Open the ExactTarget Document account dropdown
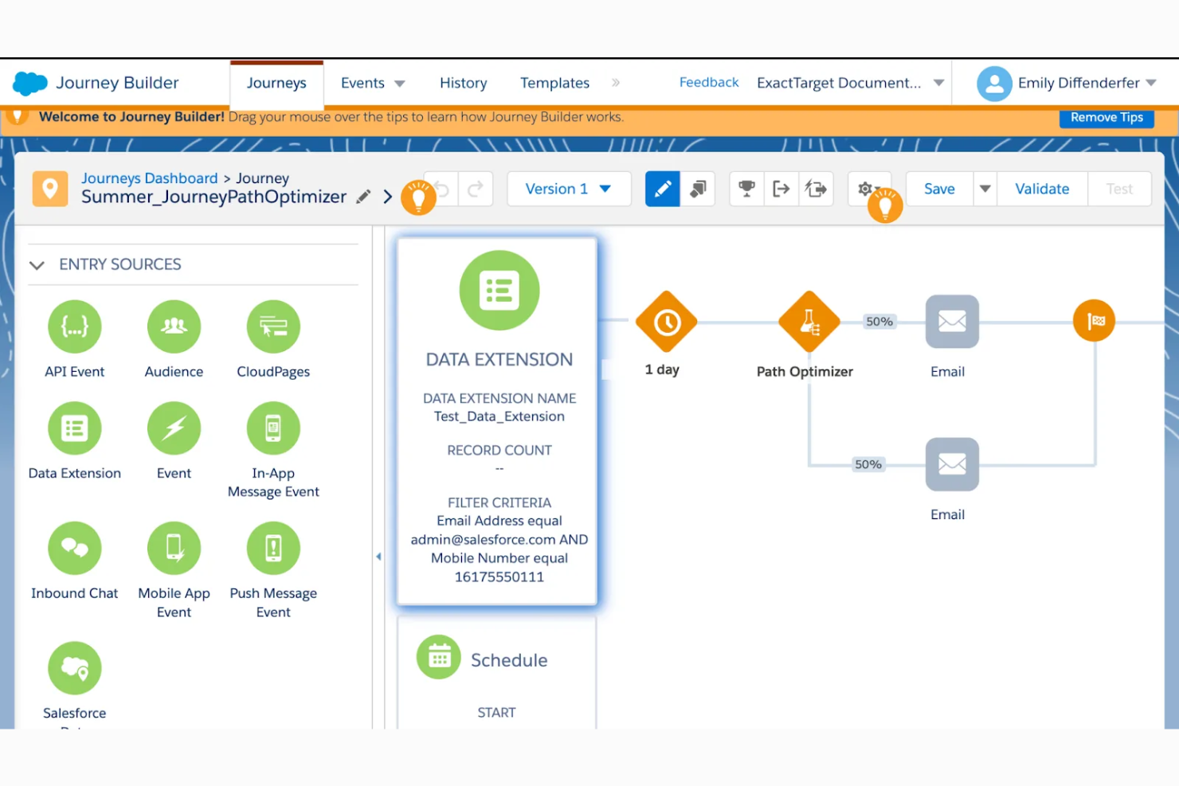 coord(939,83)
